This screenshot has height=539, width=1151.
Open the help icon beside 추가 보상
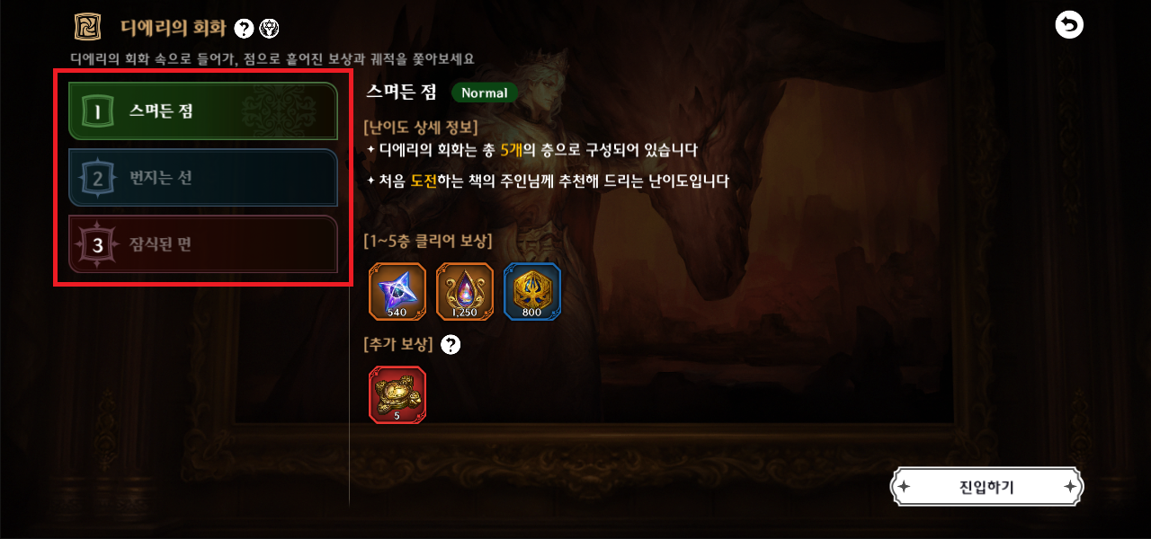tap(451, 345)
